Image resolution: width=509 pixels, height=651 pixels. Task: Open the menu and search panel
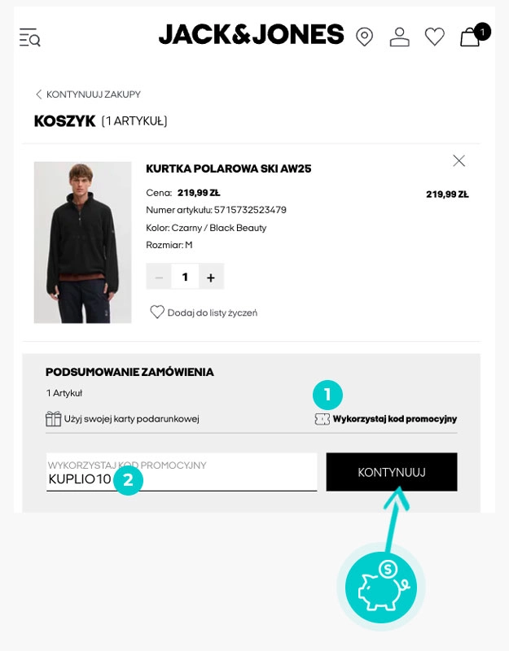click(x=29, y=38)
